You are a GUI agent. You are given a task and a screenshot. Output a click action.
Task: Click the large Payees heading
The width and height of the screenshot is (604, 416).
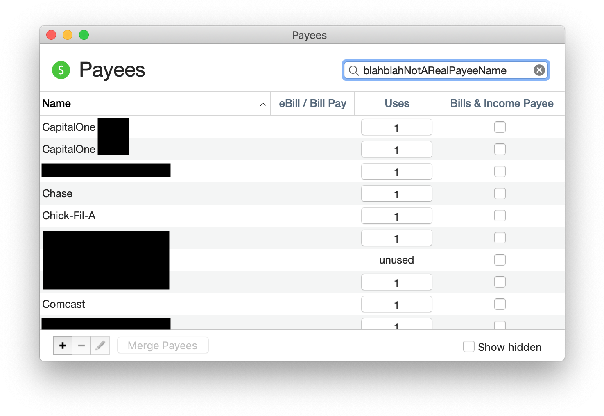point(112,70)
